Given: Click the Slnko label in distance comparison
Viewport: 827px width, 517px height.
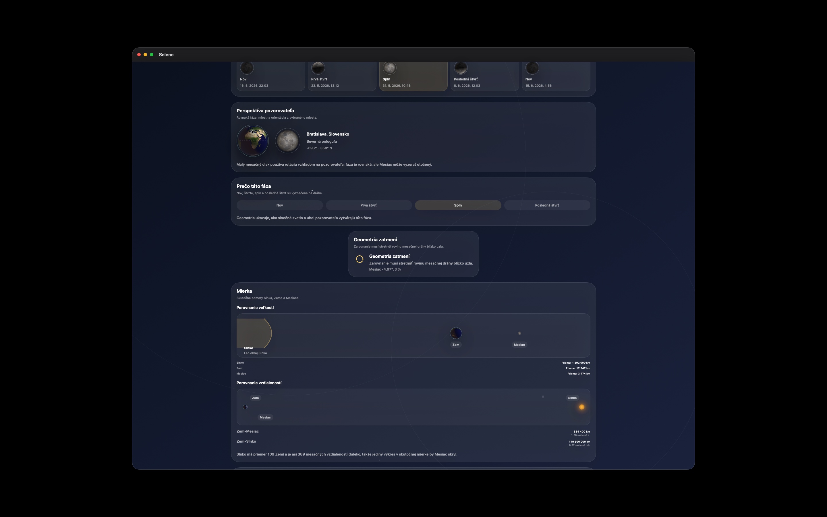Looking at the screenshot, I should pos(572,398).
